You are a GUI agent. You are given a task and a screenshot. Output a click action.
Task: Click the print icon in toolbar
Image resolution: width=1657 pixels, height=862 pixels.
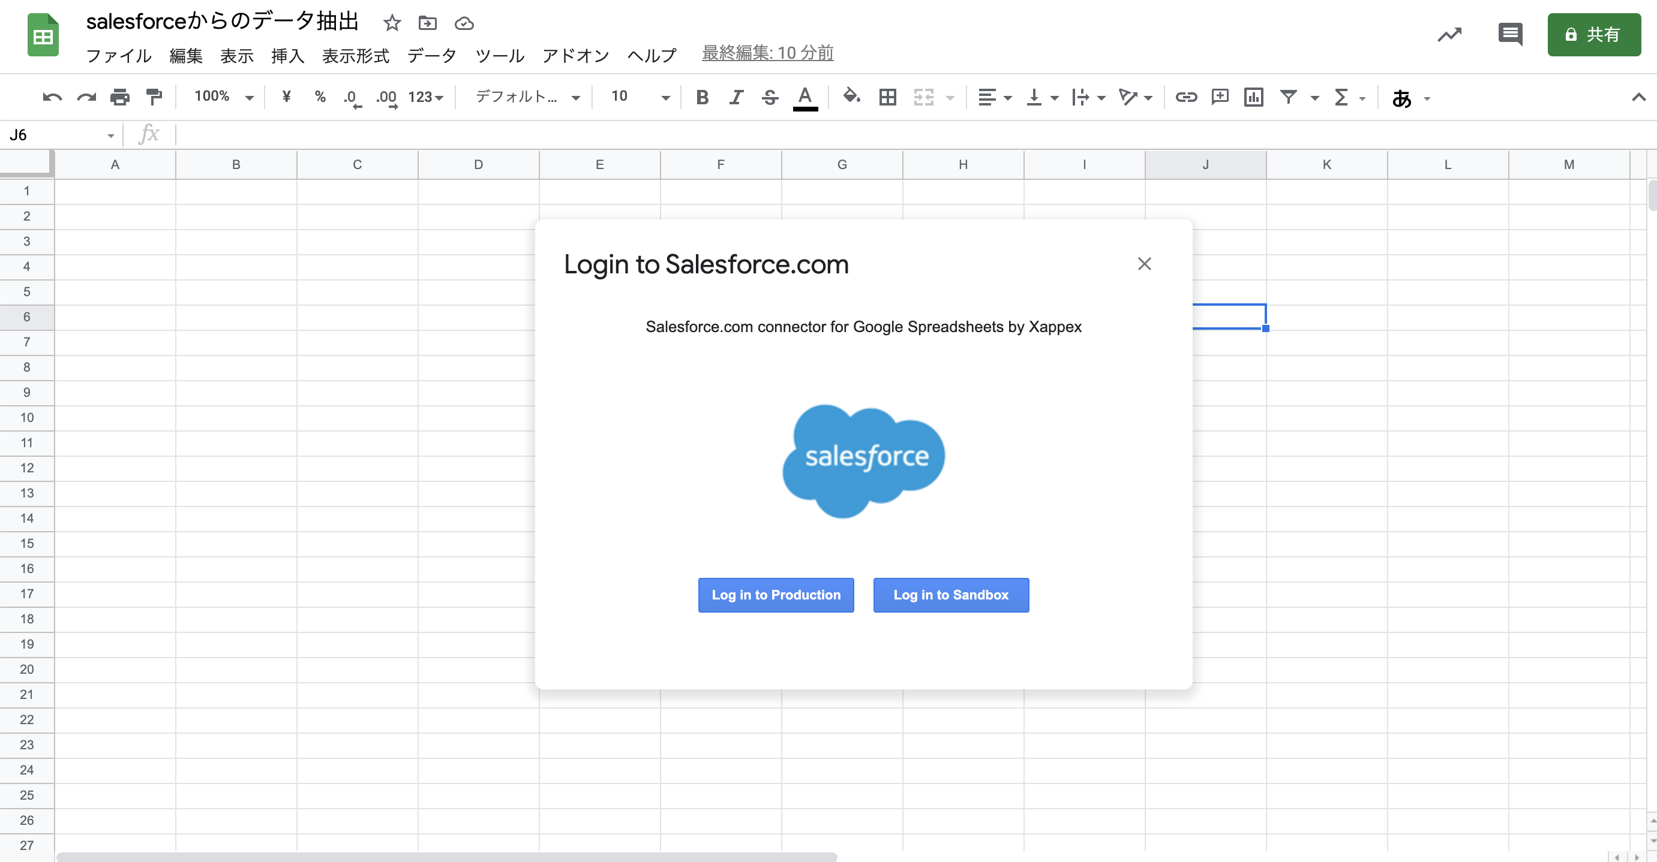tap(119, 97)
